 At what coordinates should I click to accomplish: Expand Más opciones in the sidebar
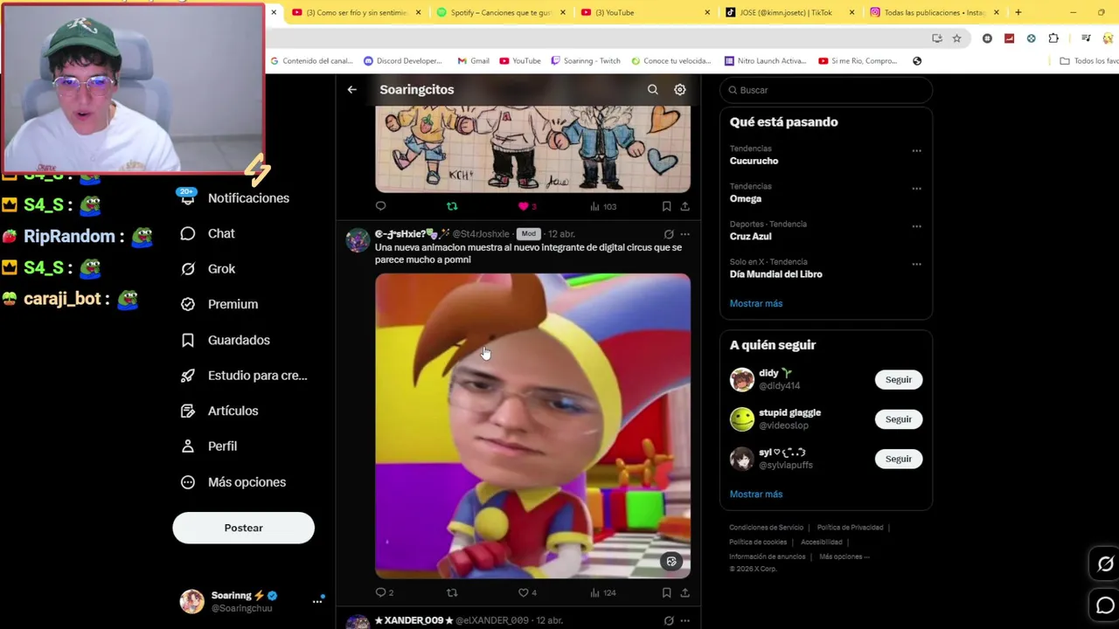coord(233,482)
